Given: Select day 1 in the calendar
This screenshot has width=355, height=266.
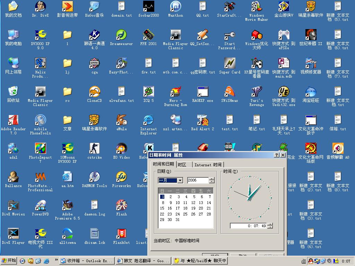Looking at the screenshot, I should coord(162,197).
